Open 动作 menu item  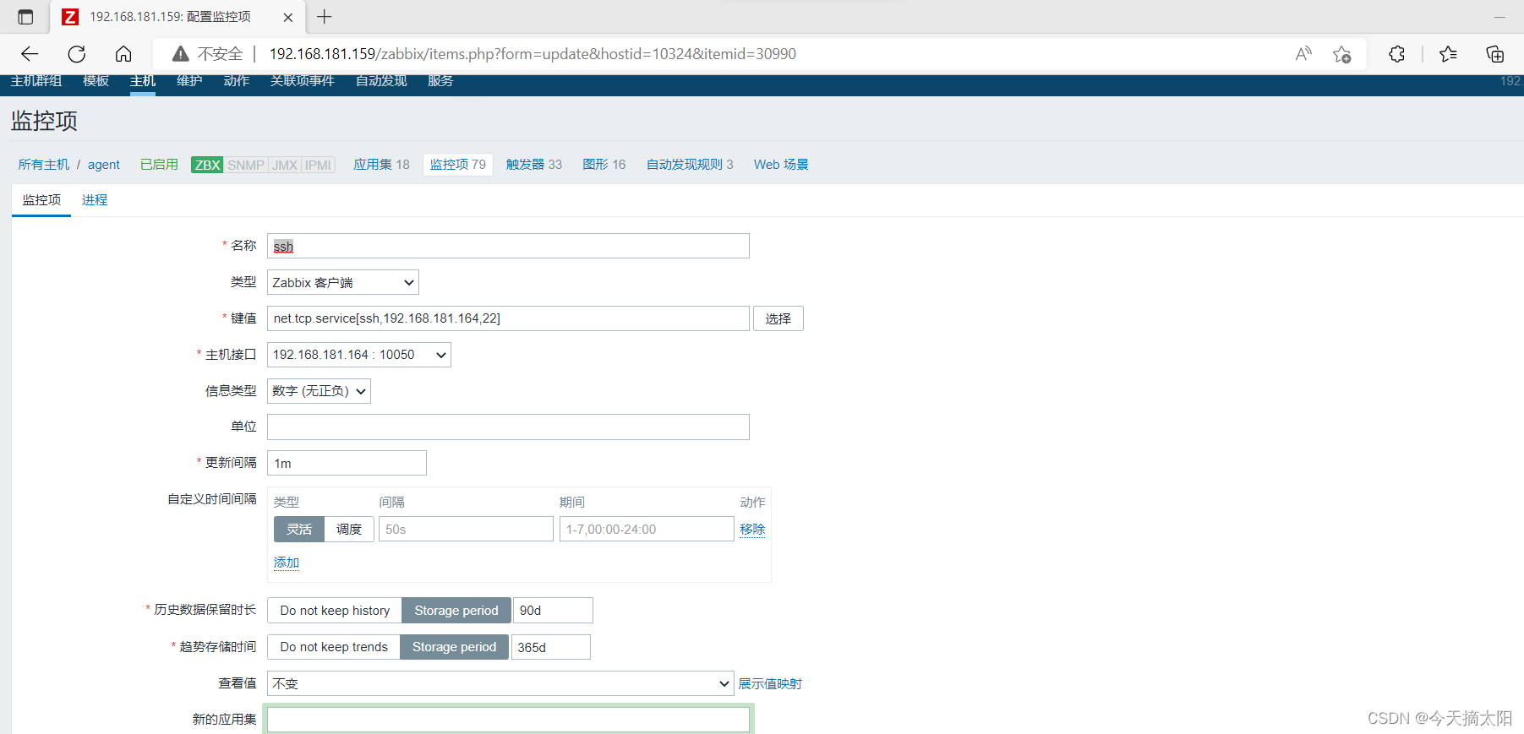(x=237, y=81)
